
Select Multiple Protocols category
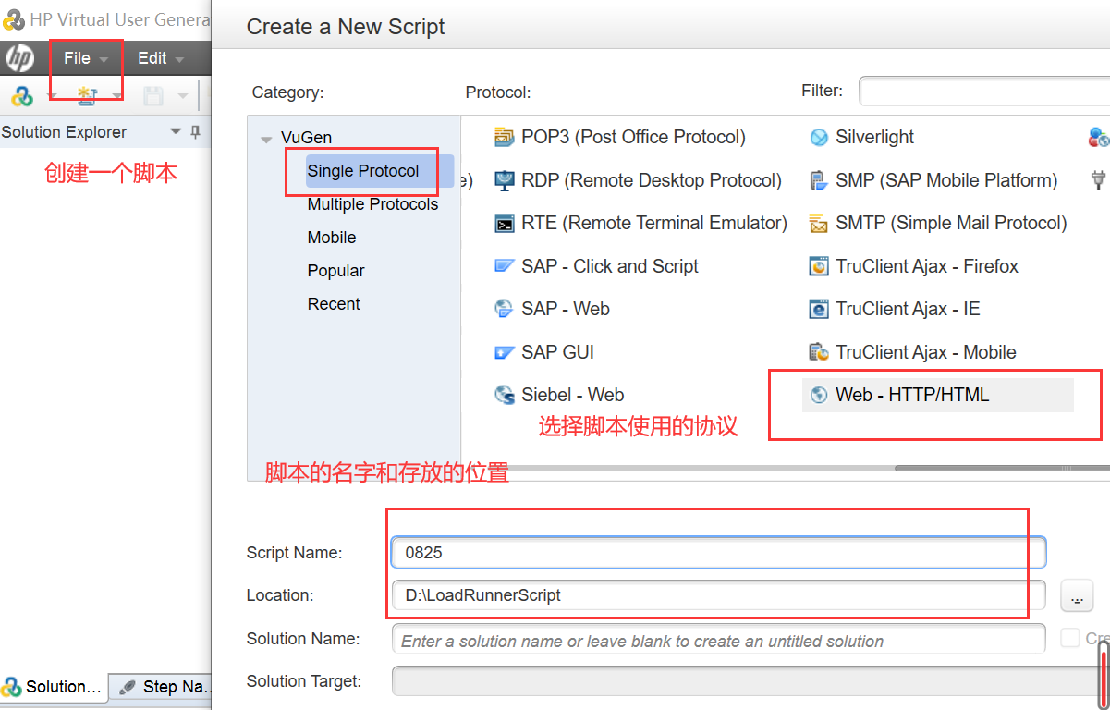pyautogui.click(x=372, y=204)
